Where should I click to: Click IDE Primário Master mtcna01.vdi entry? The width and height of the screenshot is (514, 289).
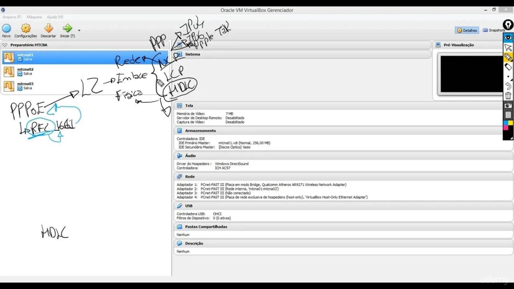(x=224, y=143)
